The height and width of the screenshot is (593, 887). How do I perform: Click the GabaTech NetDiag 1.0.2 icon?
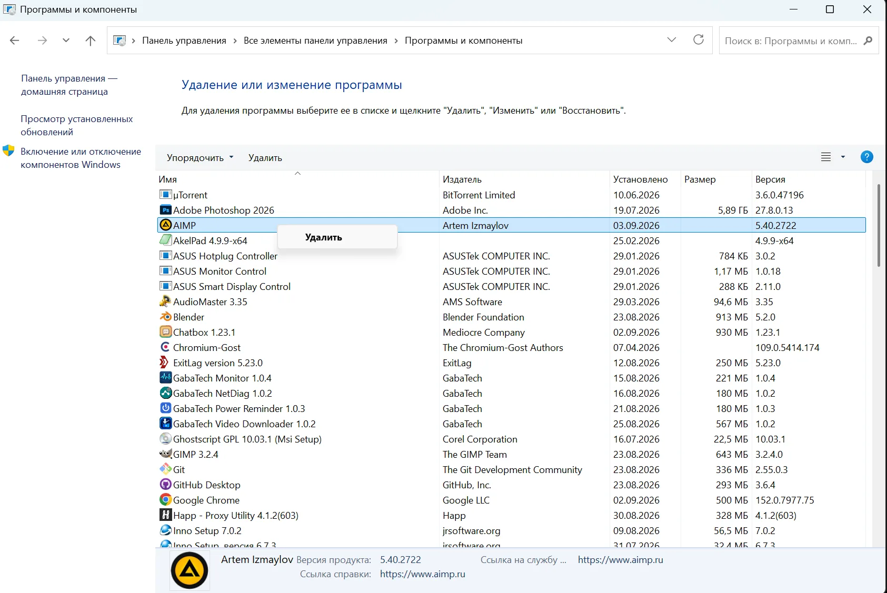(165, 393)
